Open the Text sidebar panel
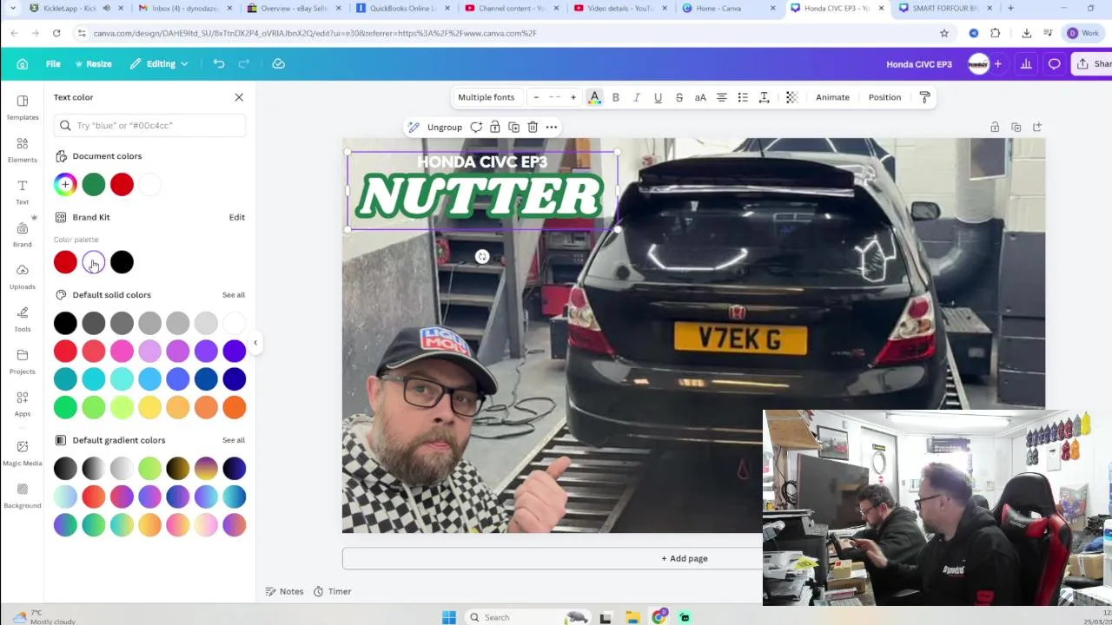 [x=23, y=192]
